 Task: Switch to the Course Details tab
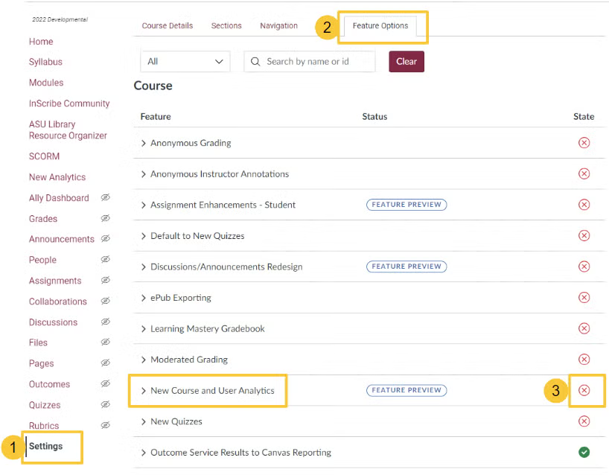tap(167, 25)
